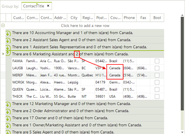Image resolution: width=185 pixels, height=134 pixels.
Task: Sort by the City column header
Action: click(74, 18)
